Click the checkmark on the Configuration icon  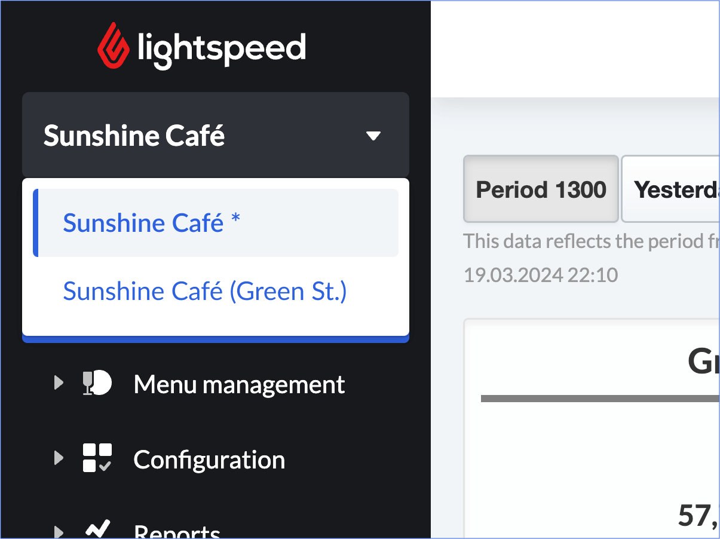coord(106,467)
